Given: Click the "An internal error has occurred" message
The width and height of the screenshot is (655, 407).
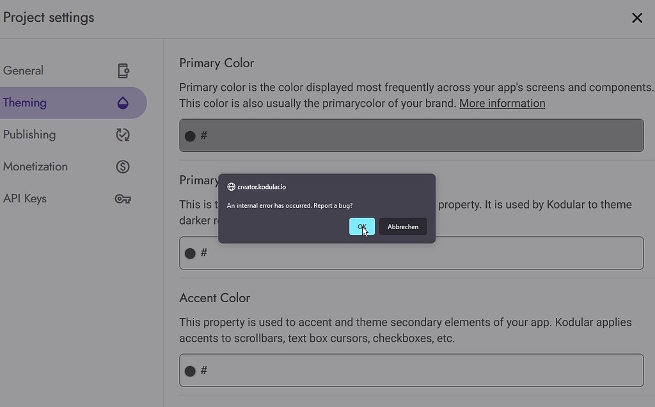Looking at the screenshot, I should tap(290, 205).
